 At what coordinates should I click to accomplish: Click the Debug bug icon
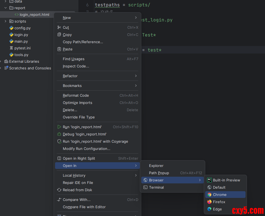(x=59, y=134)
